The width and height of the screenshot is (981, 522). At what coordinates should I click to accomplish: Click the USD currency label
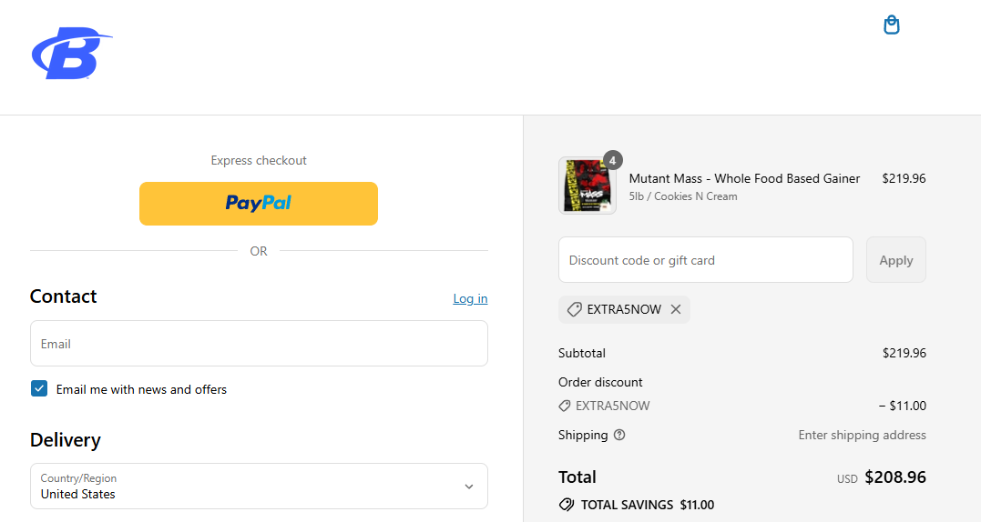coord(847,479)
